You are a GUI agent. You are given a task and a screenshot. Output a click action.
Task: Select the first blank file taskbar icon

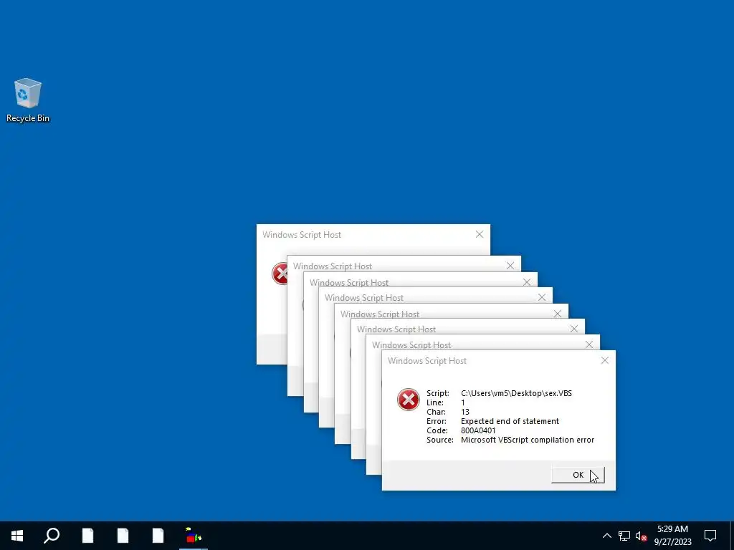(x=87, y=536)
